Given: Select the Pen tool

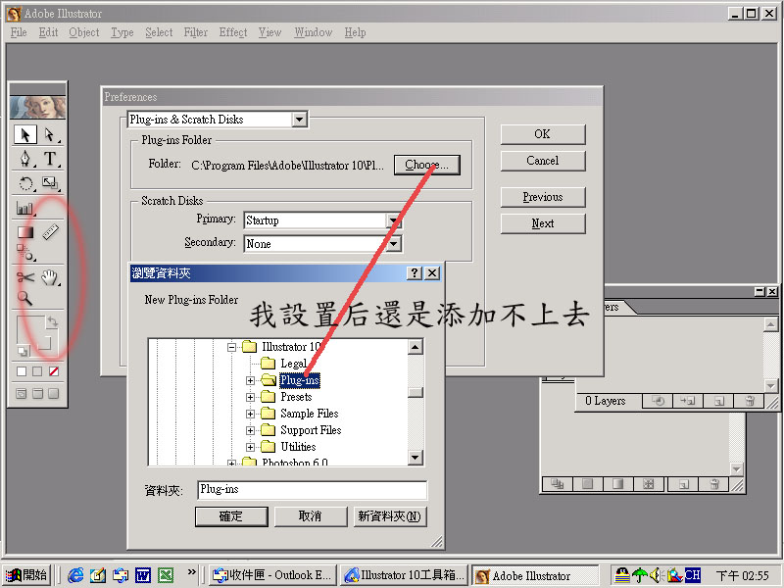Looking at the screenshot, I should click(x=25, y=159).
